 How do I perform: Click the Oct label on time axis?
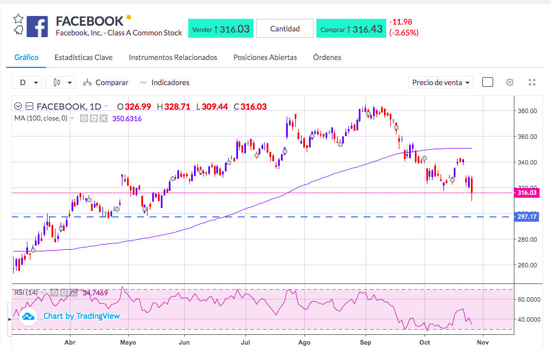click(x=425, y=342)
